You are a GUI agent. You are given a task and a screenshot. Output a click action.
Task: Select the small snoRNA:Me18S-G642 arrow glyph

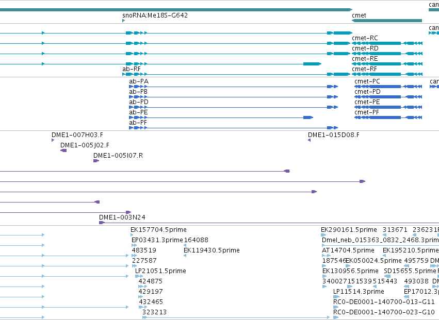tap(123, 21)
